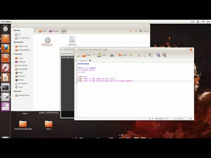This screenshot has height=158, width=211.
Task: Click line 9 echo single quotes text
Action: [105, 81]
